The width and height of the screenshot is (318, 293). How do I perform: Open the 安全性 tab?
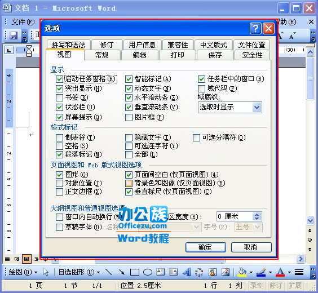click(252, 55)
